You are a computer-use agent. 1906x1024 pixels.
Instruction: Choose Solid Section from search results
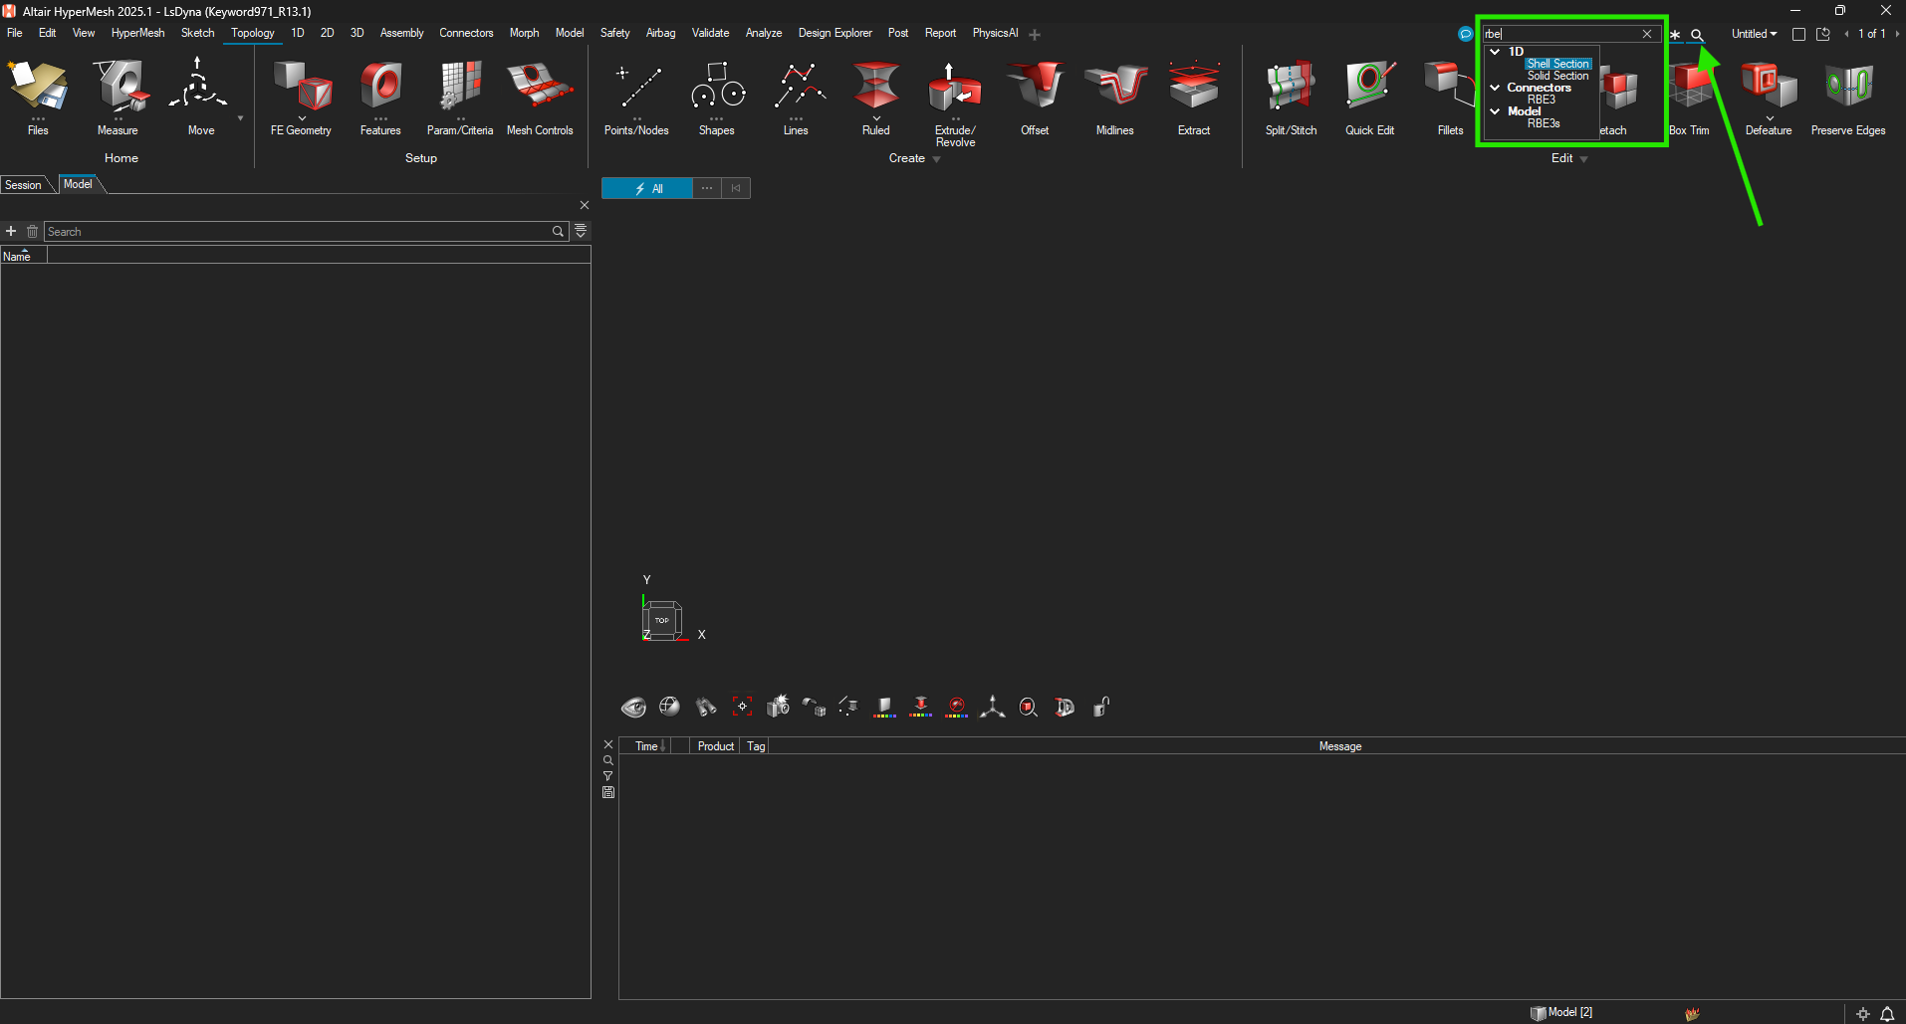pyautogui.click(x=1558, y=76)
